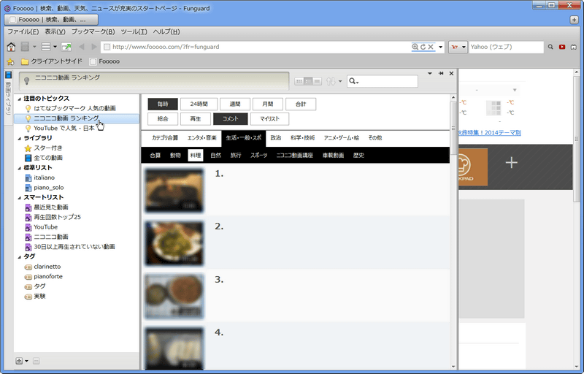The image size is (584, 374).
Task: Select the 週間 ranking period
Action: pyautogui.click(x=234, y=104)
